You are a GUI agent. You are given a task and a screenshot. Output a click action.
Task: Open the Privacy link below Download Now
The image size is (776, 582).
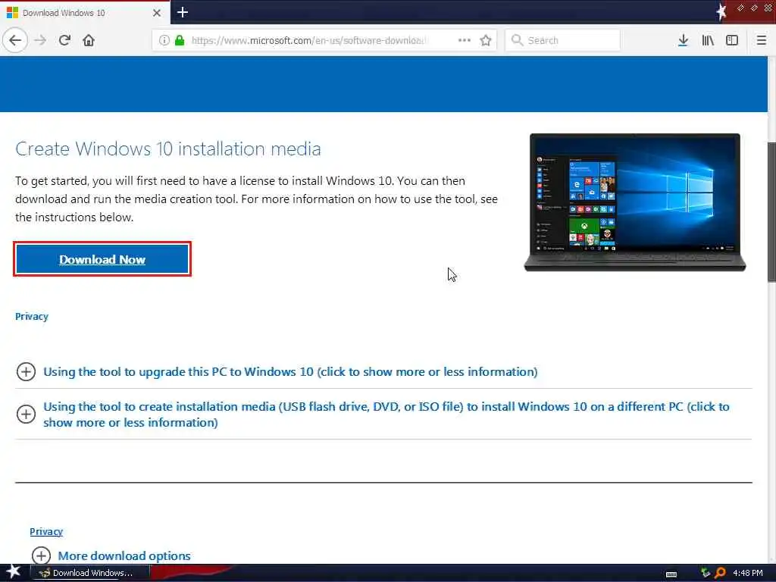pyautogui.click(x=32, y=316)
